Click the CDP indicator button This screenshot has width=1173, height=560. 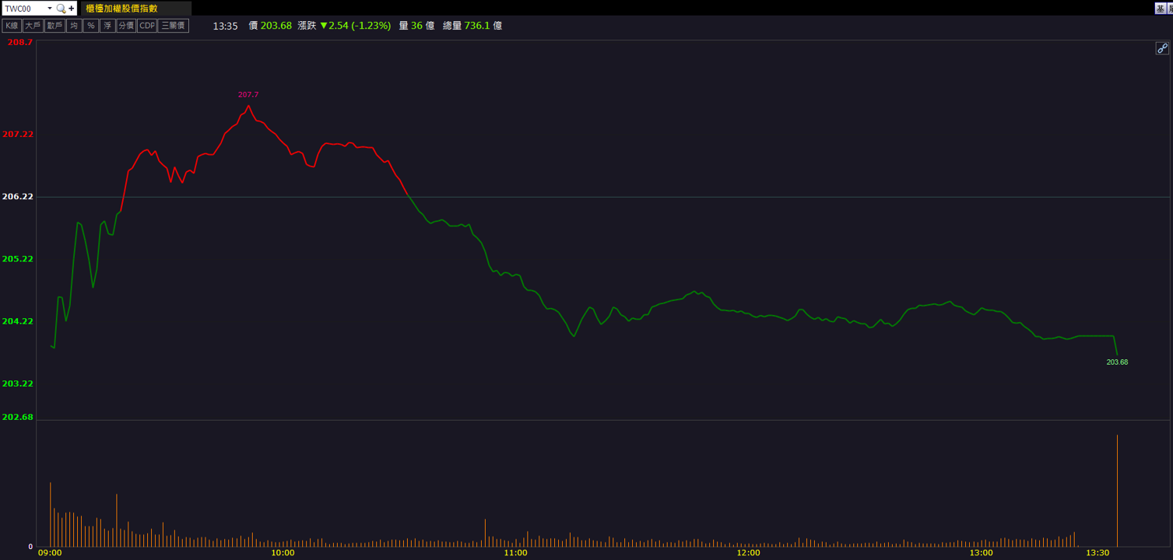pyautogui.click(x=147, y=26)
